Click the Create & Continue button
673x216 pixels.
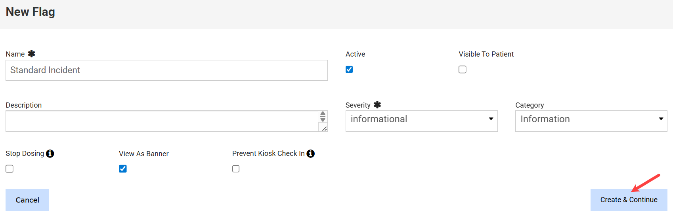[x=629, y=200]
